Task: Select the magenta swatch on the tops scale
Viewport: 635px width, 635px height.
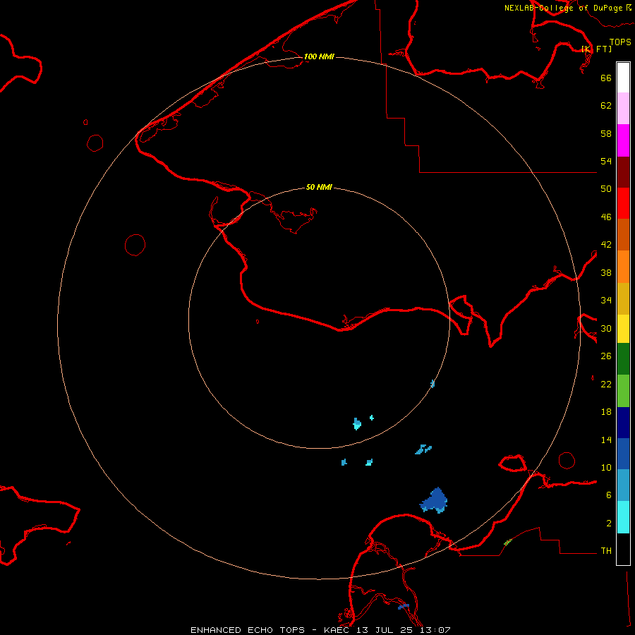Action: [623, 140]
